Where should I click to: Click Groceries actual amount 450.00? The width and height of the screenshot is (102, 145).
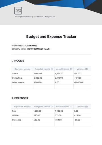coord(58,120)
